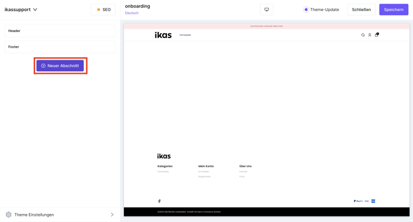
Task: Add a new section with Neuer Abschnitt
Action: 60,66
